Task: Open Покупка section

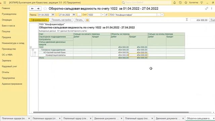Action: click(x=6, y=31)
